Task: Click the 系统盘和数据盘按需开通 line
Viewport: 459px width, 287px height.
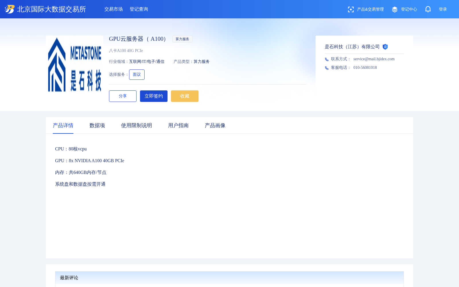Action: (x=80, y=184)
